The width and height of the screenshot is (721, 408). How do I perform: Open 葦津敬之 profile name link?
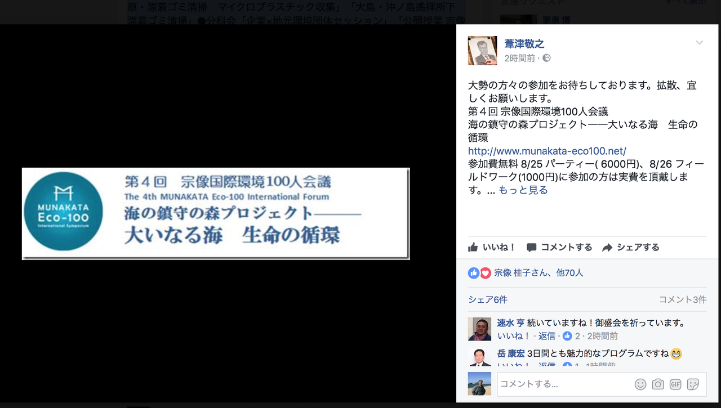click(x=524, y=44)
